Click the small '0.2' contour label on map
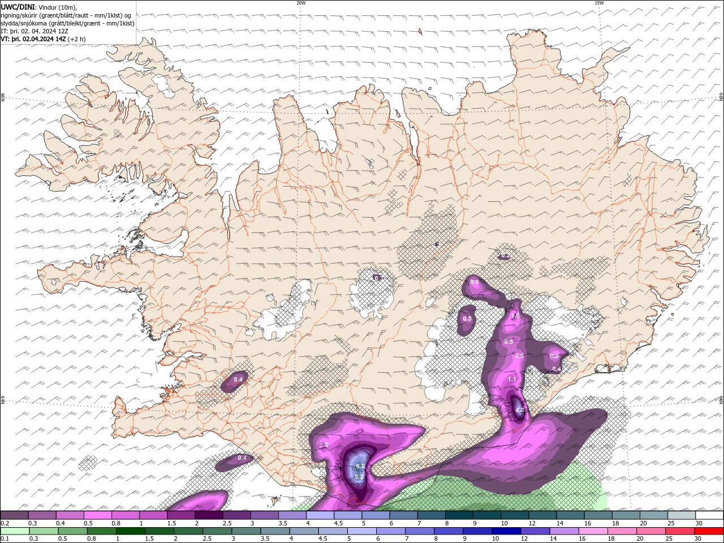The image size is (724, 543). tap(505, 256)
